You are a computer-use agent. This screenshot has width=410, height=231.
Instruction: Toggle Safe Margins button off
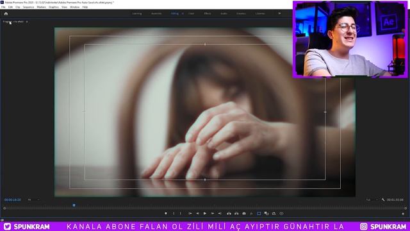pos(259,214)
